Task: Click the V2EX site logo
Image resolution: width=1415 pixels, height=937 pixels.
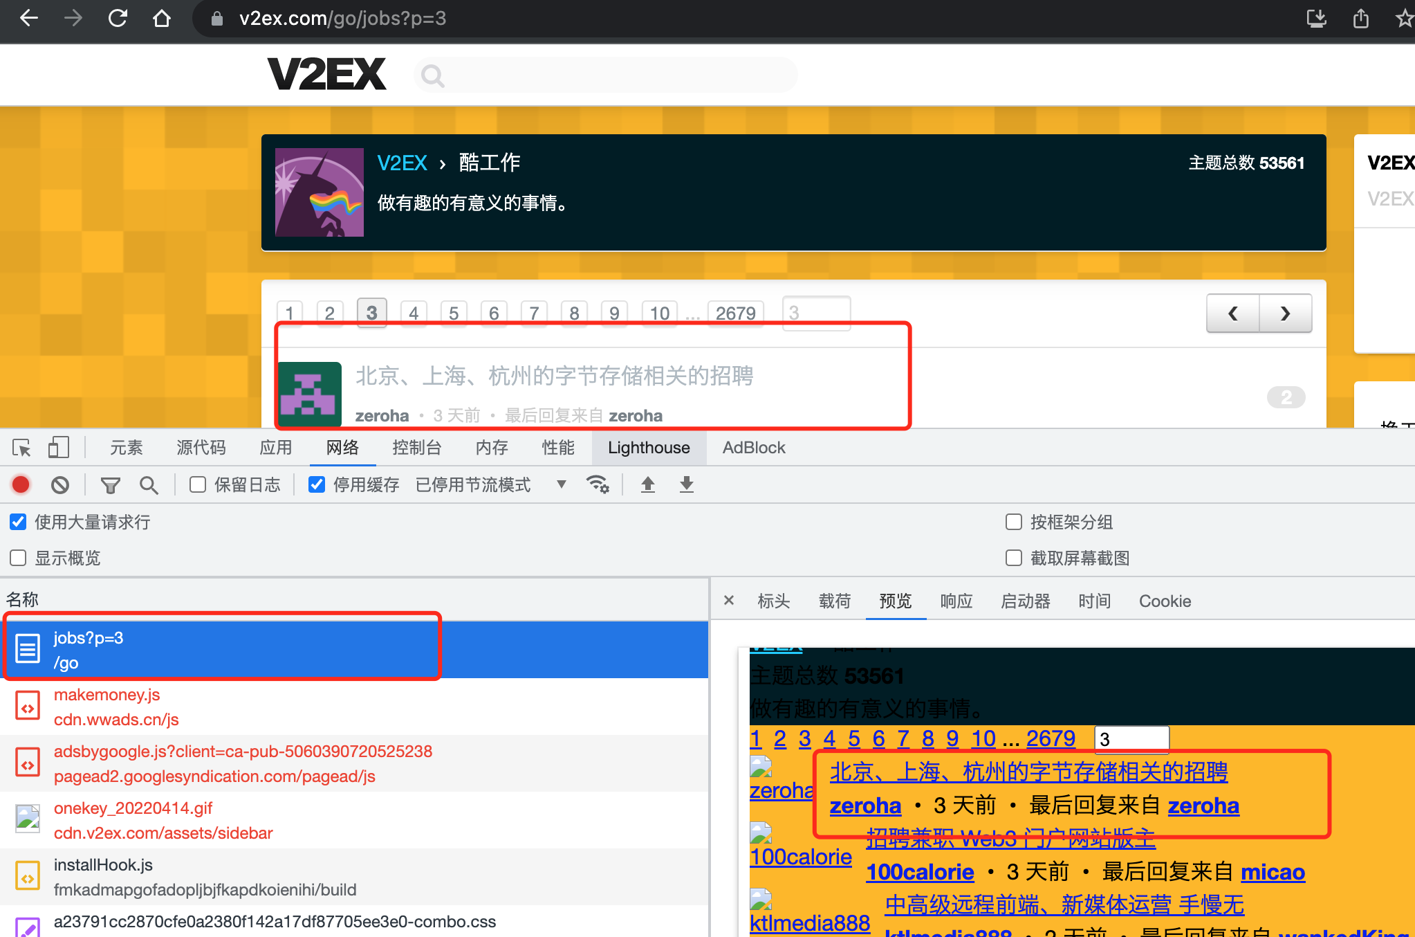Action: [326, 74]
